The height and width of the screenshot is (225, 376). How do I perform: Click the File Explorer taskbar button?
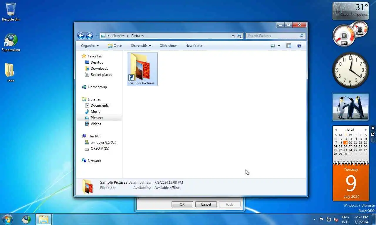point(44,219)
